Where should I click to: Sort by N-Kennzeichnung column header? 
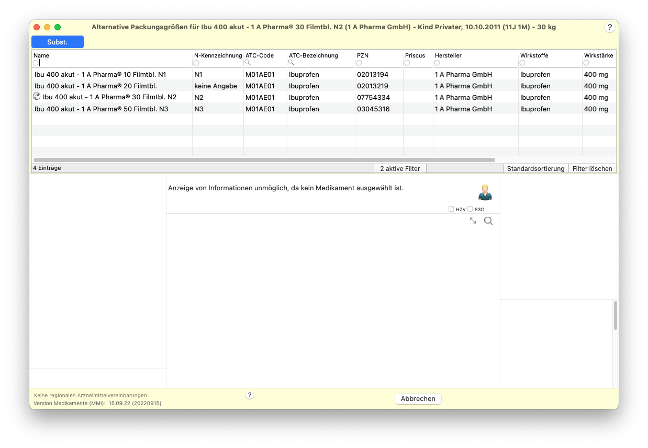click(x=218, y=55)
